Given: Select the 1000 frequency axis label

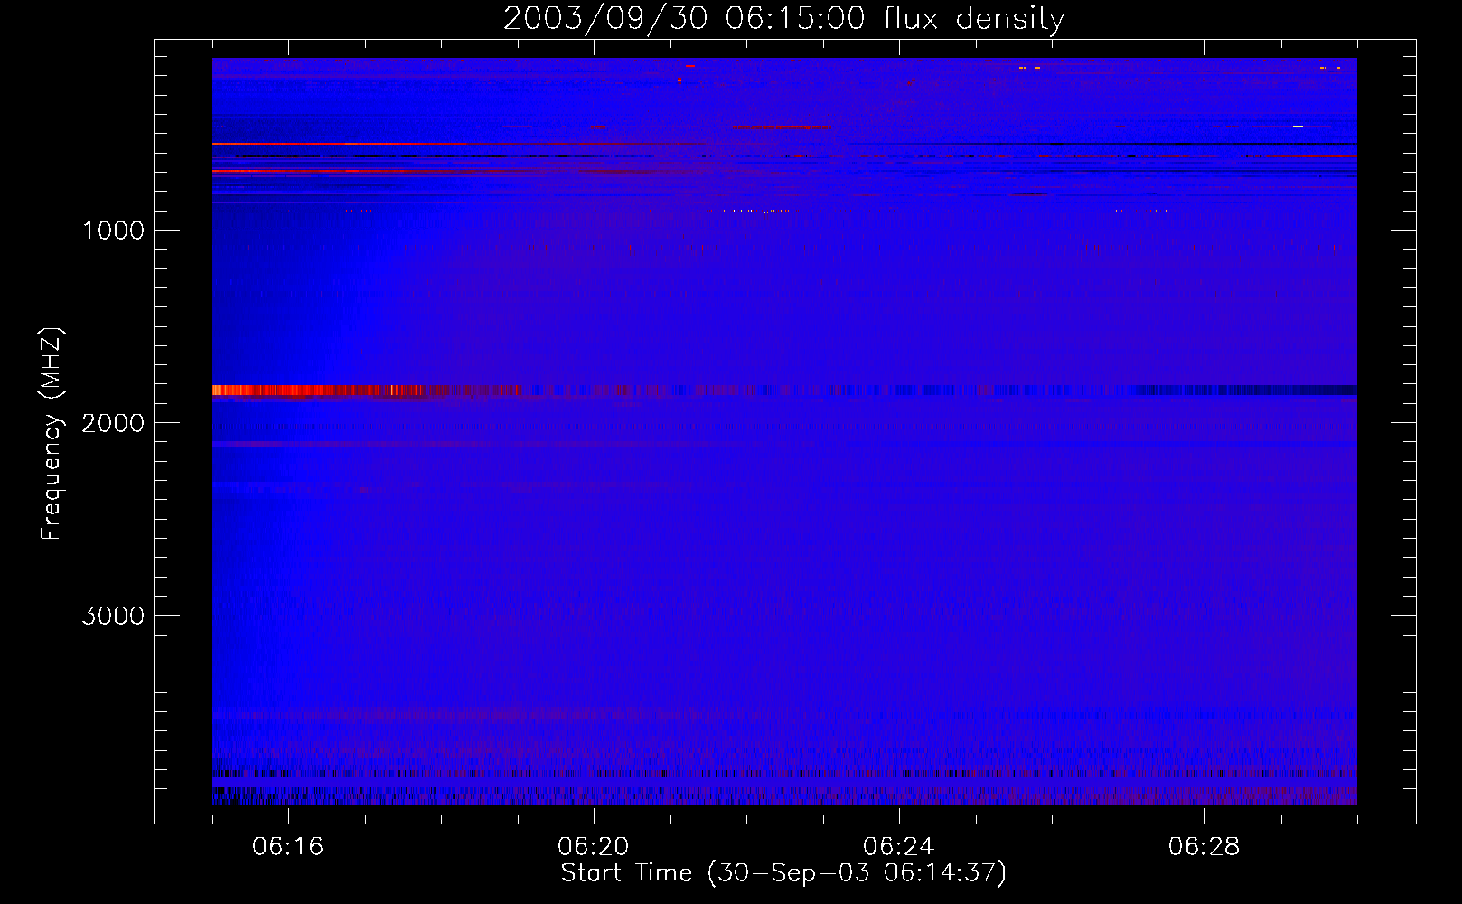Looking at the screenshot, I should (x=113, y=231).
